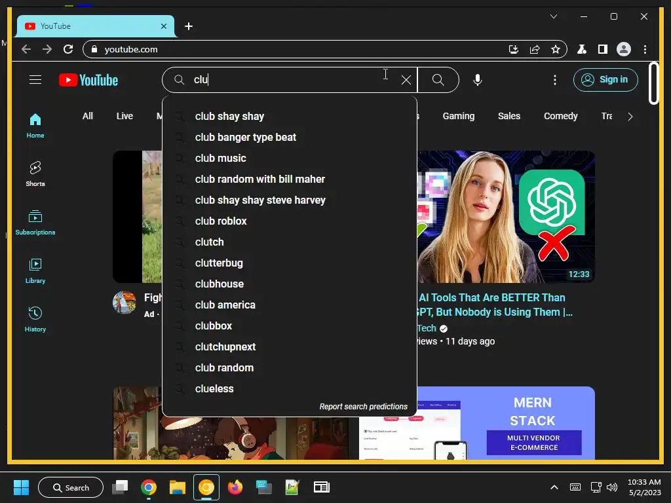671x503 pixels.
Task: Open the 'AI Tools That Are BETTER' video title
Action: click(495, 305)
